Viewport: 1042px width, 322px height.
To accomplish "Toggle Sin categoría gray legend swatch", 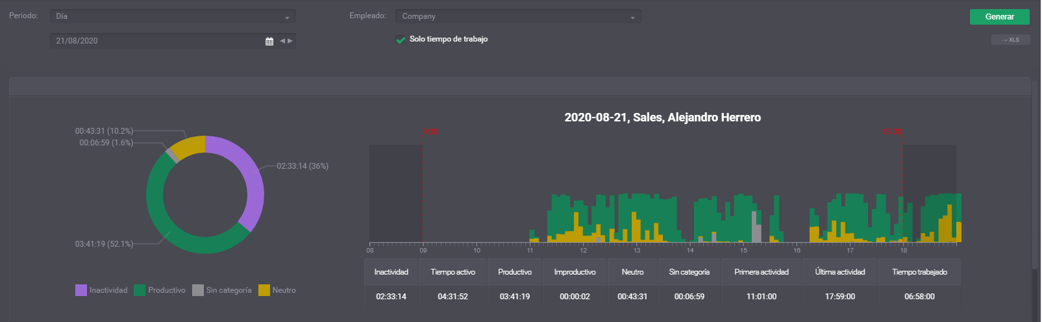I will coord(198,290).
